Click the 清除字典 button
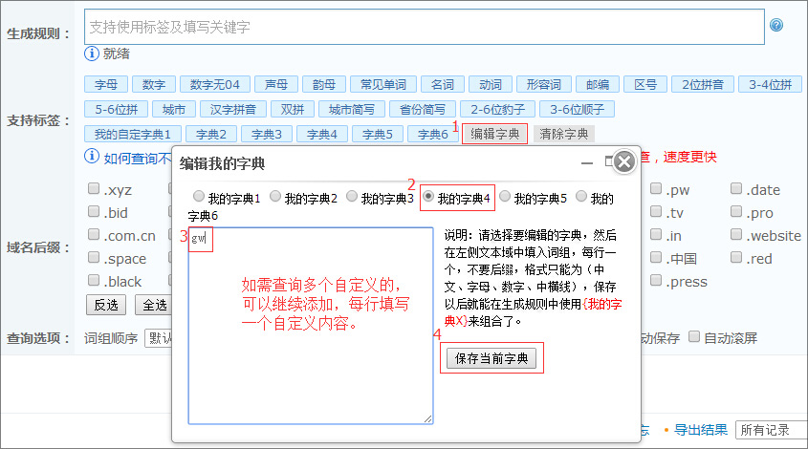 pos(563,134)
